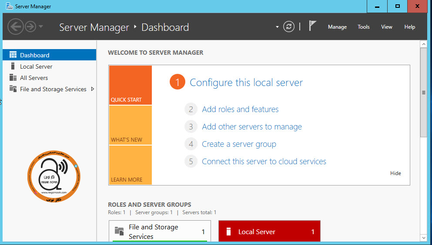Image resolution: width=432 pixels, height=245 pixels.
Task: Minimize the Server Manager window
Action: click(x=377, y=7)
